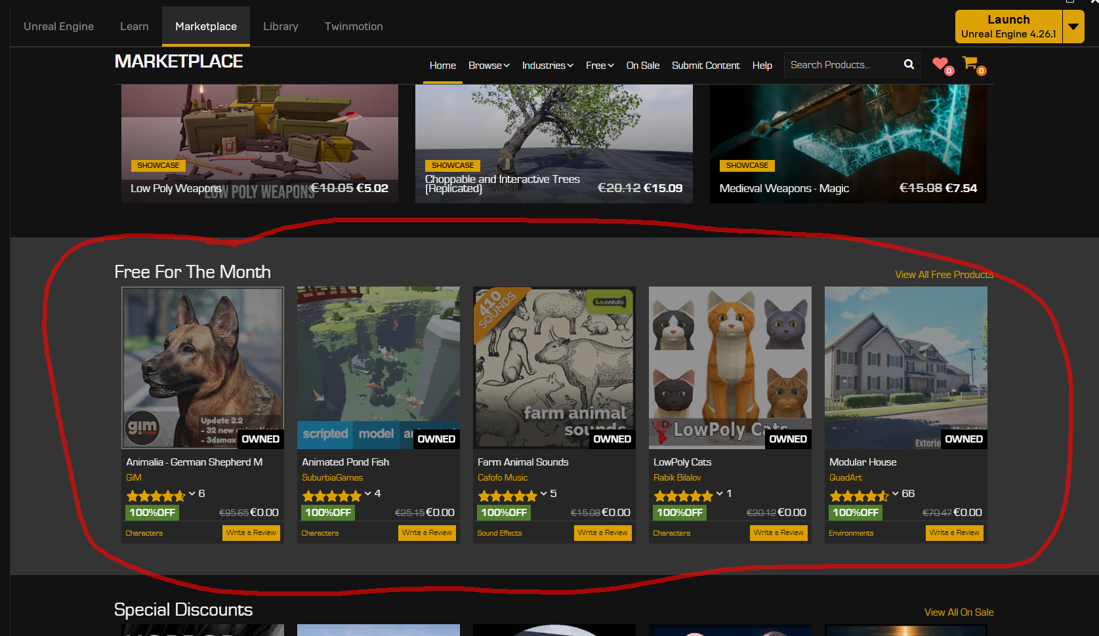Image resolution: width=1099 pixels, height=636 pixels.
Task: Open Characters category under LowPoly Cats
Action: (x=672, y=534)
